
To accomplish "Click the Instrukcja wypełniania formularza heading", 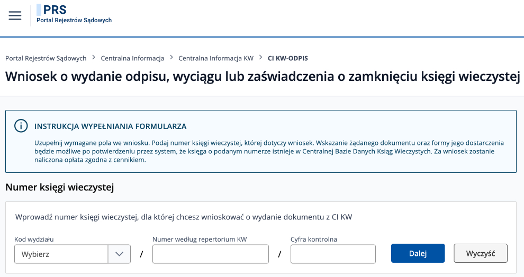I will (111, 126).
